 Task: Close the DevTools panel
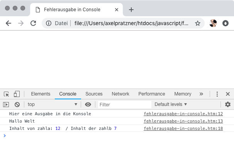228,94
